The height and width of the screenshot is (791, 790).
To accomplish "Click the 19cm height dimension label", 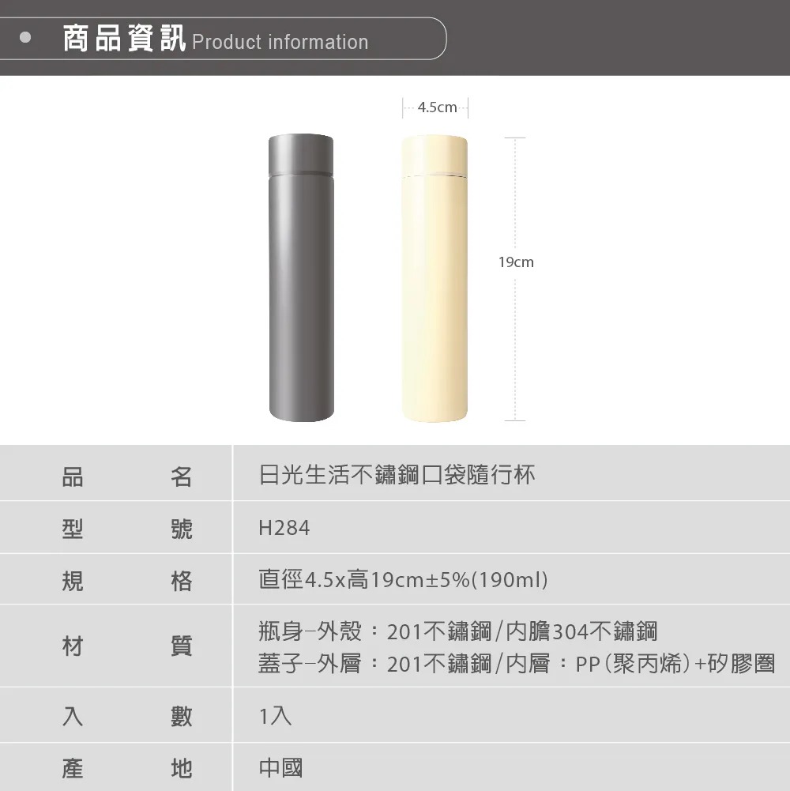I will 516,262.
